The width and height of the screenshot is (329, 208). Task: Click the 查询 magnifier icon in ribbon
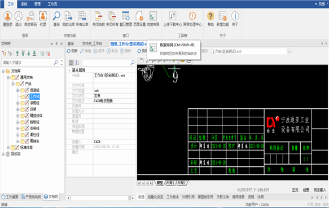pyautogui.click(x=56, y=16)
